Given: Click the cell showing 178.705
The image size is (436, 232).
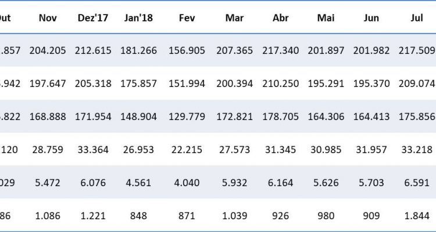Looking at the screenshot, I should click(x=281, y=117).
